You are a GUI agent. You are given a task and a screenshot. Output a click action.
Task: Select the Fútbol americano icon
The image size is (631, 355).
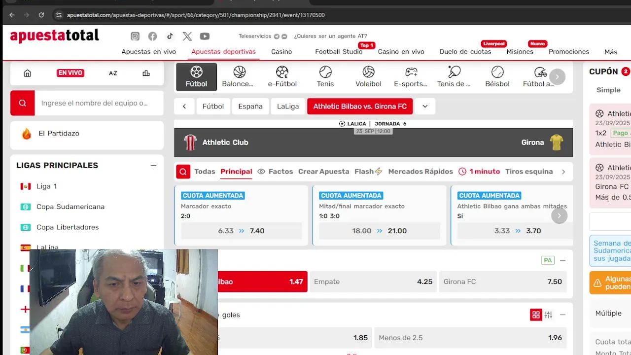click(x=539, y=77)
